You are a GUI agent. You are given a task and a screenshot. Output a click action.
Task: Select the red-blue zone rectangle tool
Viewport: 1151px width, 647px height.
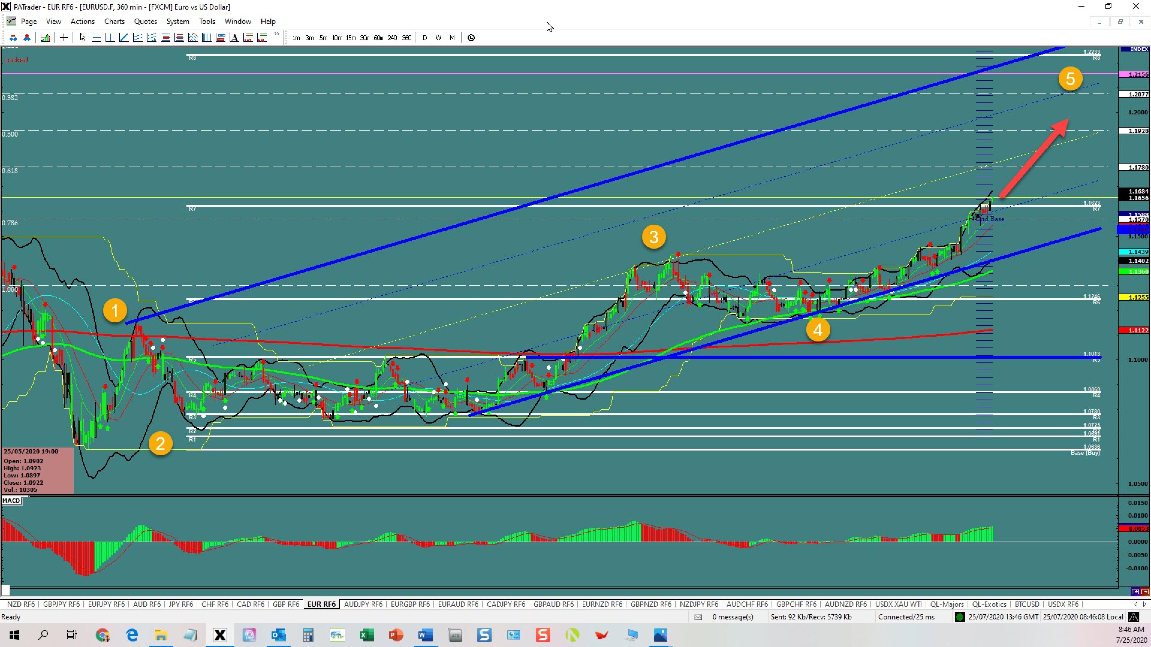(221, 38)
